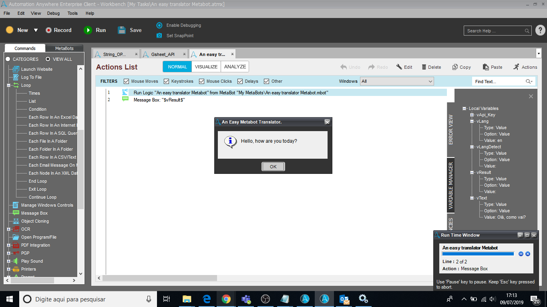Viewport: 547px width, 307px height.
Task: Open the Windows filter dropdown showing All
Action: [397, 81]
